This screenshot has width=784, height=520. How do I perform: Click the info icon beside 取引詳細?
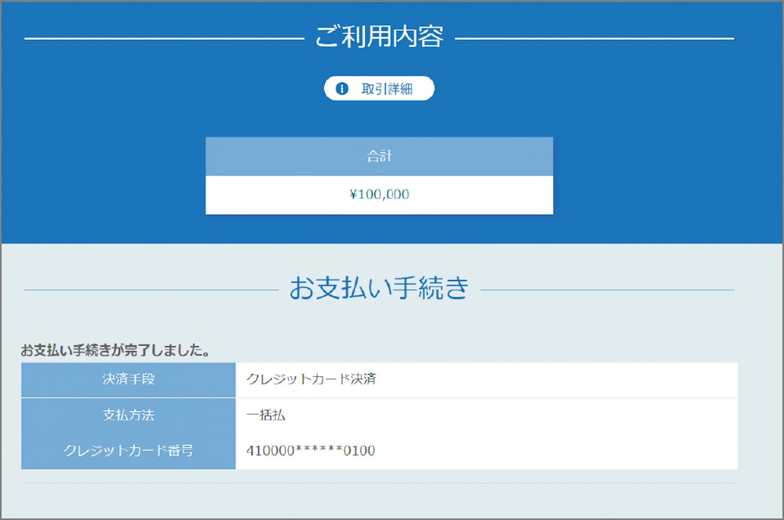coord(342,89)
